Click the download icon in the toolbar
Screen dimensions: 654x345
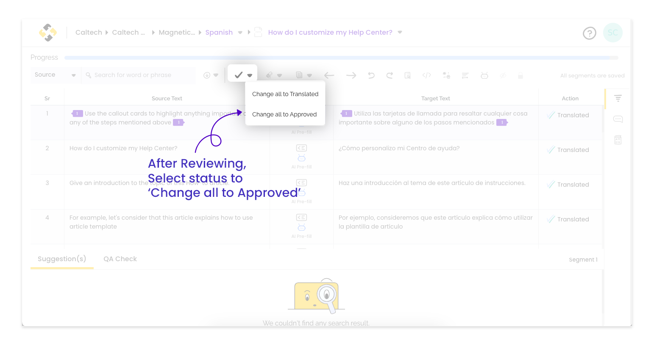coord(207,75)
